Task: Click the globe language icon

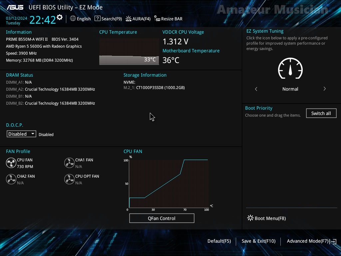Action: 73,19
